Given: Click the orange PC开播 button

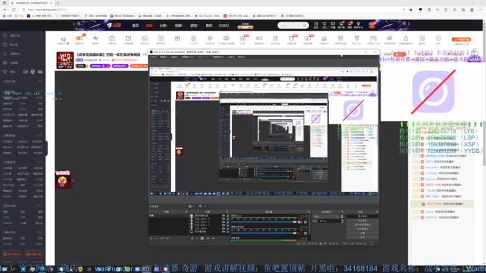Looking at the screenshot, I should 462,39.
